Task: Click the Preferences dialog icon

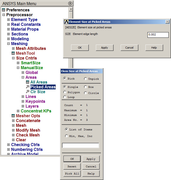Action: 4,10
